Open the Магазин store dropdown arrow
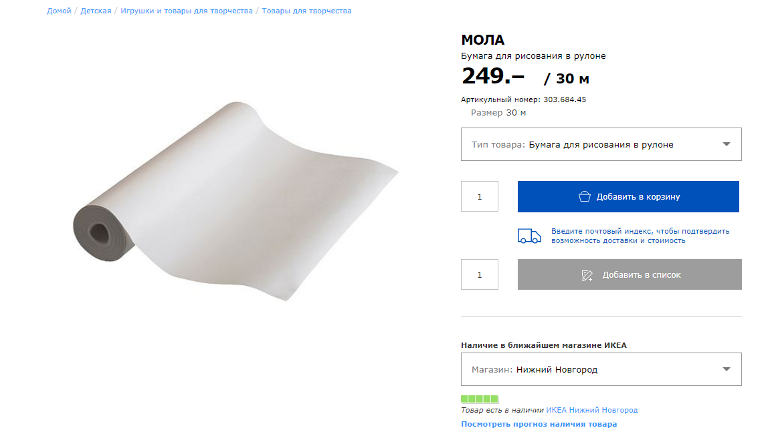The image size is (770, 438). click(727, 369)
